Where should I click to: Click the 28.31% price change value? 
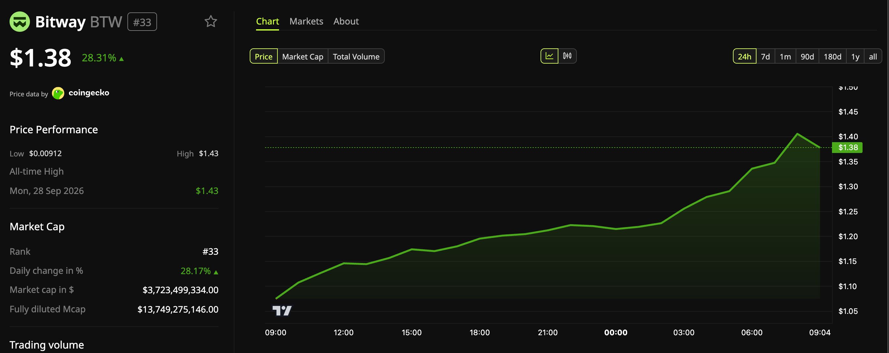click(x=99, y=58)
